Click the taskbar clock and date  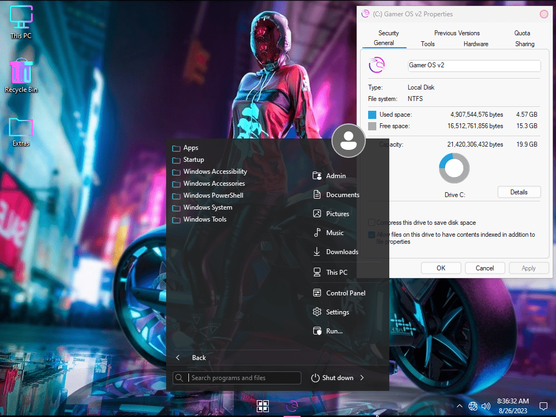tap(513, 406)
